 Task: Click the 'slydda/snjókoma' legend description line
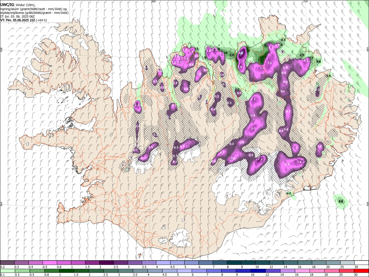(34, 13)
